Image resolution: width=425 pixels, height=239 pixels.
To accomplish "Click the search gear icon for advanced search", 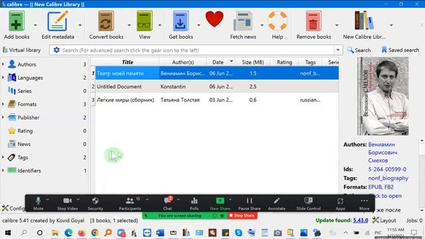I will 56,50.
